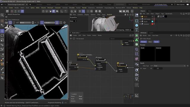Open the Node Editor Create menu
The image size is (190, 107).
[x=75, y=35]
